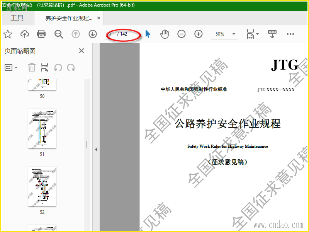Click the read mode keyboard-download icon
Screen dimensions: 309x232
click(x=272, y=34)
